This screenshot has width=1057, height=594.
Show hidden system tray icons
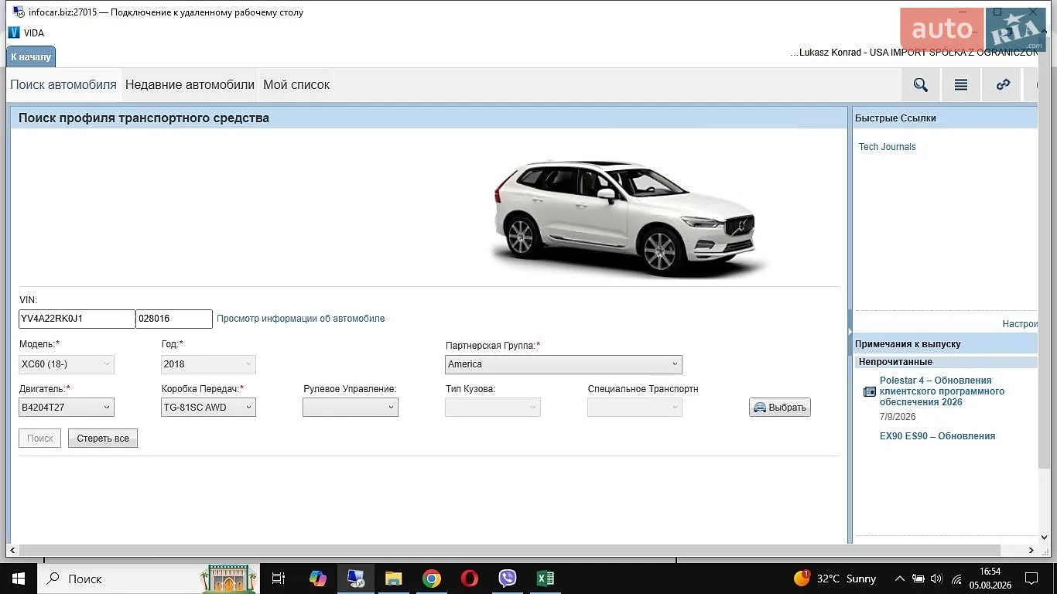tap(899, 579)
